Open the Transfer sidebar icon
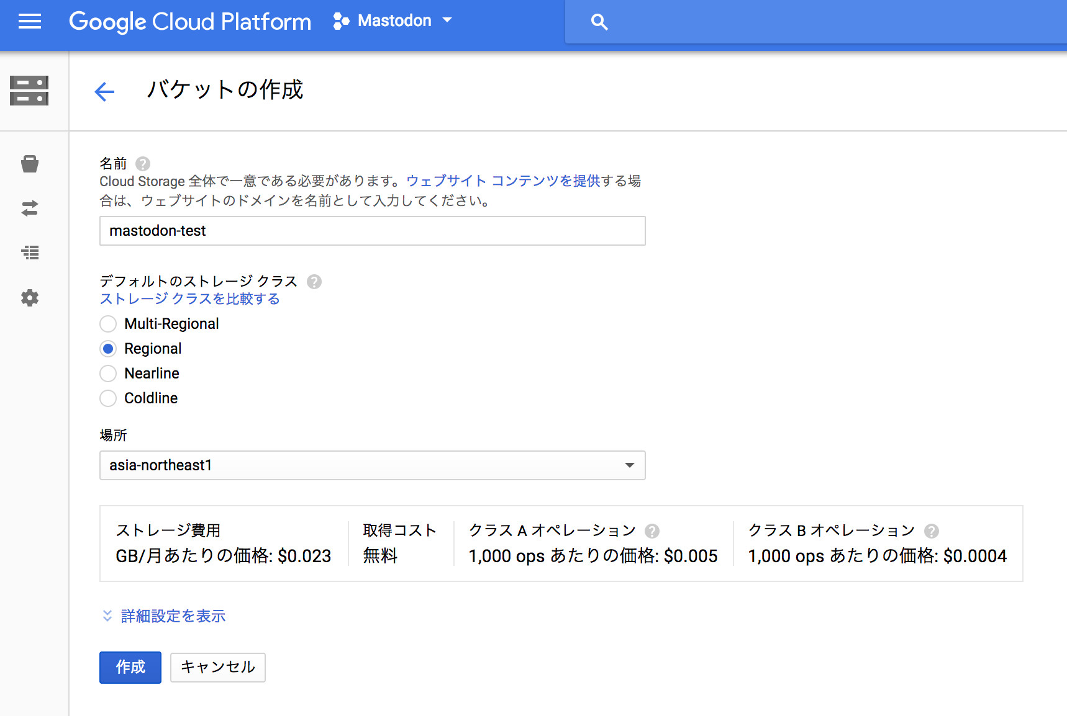The width and height of the screenshot is (1067, 716). 29,208
